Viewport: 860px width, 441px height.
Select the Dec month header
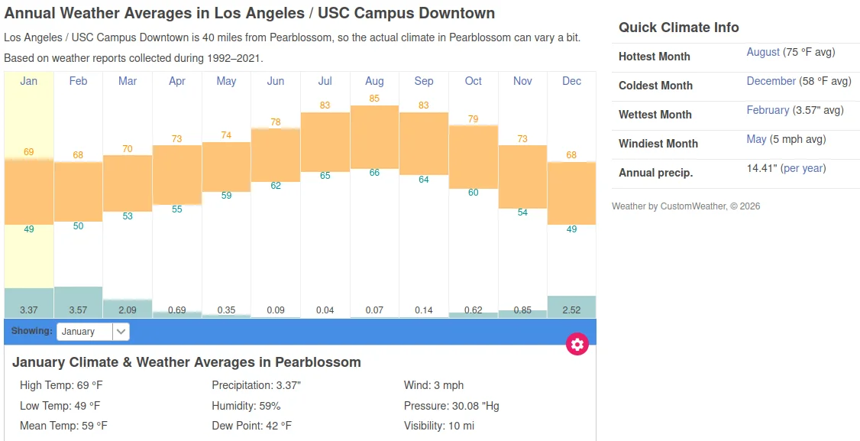pos(571,81)
